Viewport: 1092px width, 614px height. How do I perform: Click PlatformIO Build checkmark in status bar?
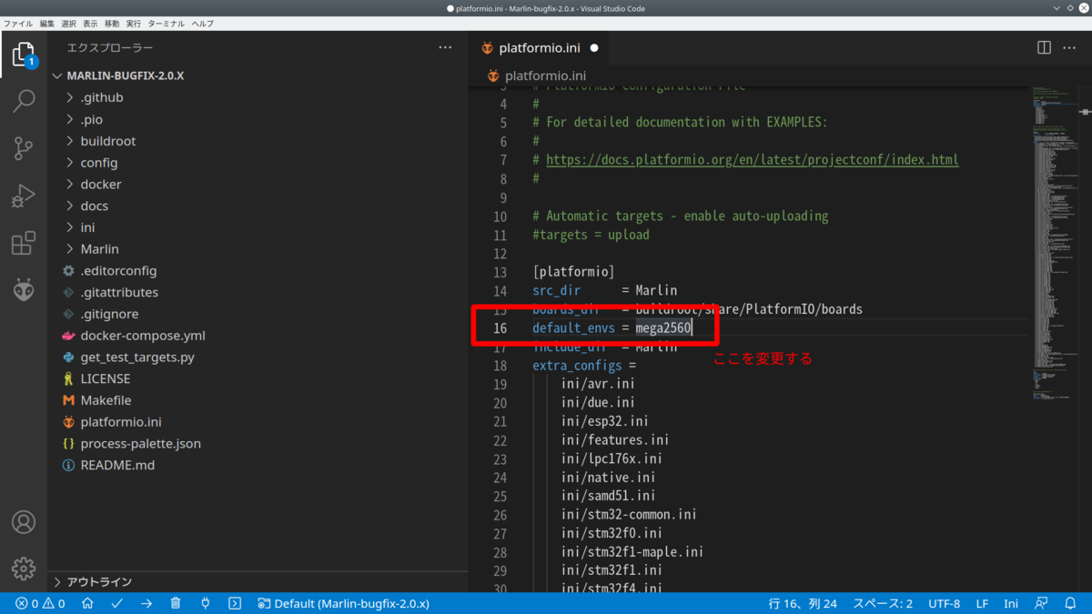117,603
